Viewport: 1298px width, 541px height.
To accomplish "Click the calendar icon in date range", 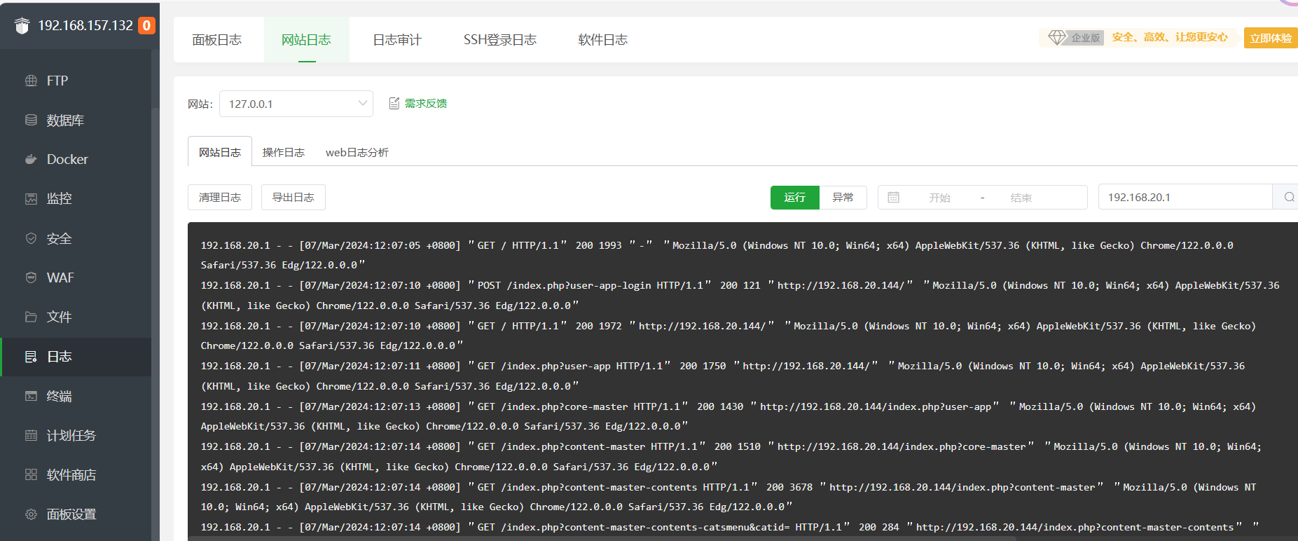I will coord(893,198).
